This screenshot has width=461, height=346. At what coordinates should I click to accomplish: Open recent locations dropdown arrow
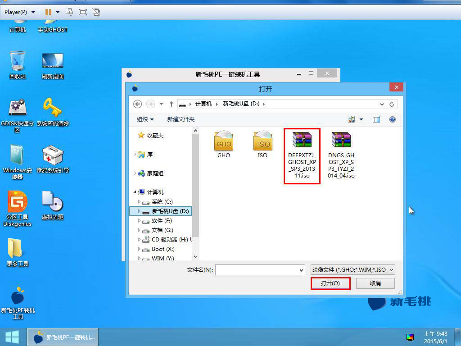click(x=161, y=104)
